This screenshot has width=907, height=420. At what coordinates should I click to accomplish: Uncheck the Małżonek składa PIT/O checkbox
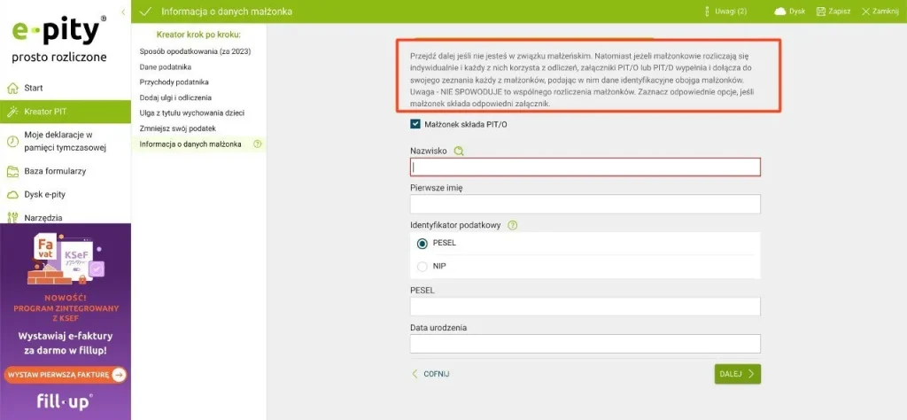click(x=416, y=125)
